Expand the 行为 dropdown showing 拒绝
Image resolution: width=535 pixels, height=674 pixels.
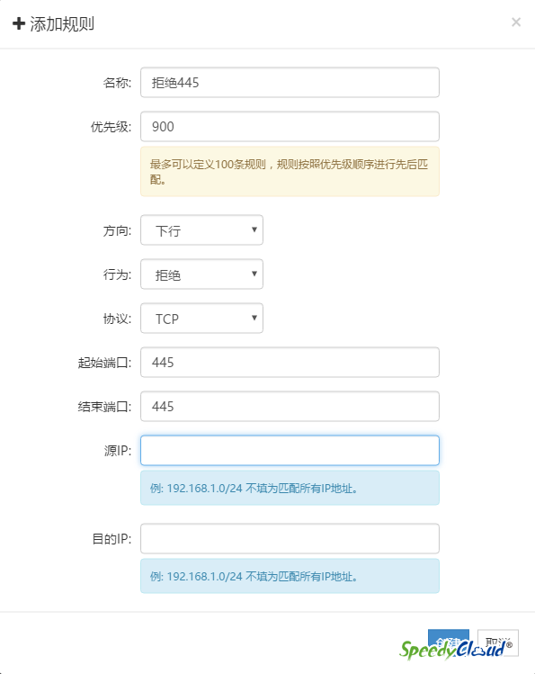pos(201,274)
